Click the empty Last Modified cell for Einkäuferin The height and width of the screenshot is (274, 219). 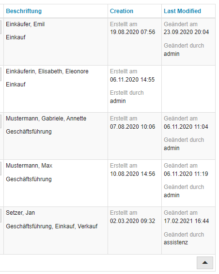click(188, 89)
